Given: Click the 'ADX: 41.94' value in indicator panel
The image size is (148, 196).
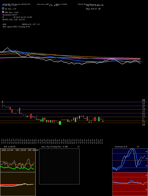Looking at the screenshot, I should [7, 150].
